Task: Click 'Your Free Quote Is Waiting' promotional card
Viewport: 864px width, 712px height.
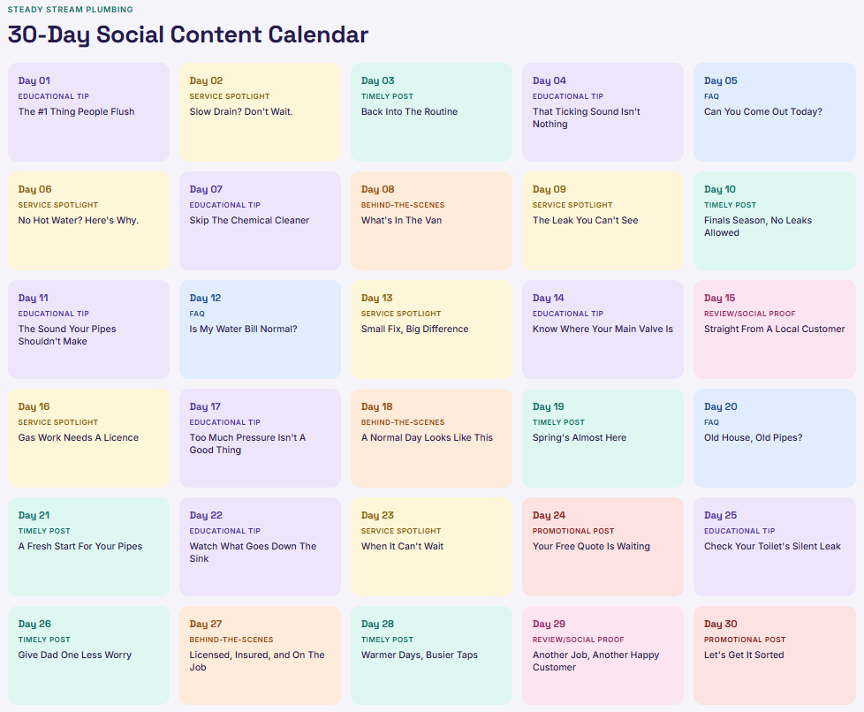Action: click(x=603, y=546)
